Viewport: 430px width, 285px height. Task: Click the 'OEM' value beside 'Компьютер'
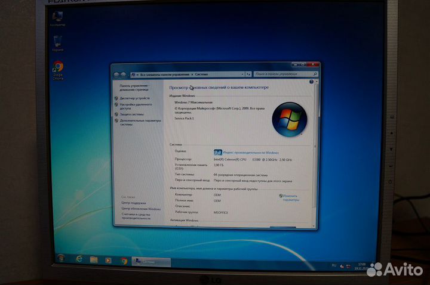pos(217,195)
